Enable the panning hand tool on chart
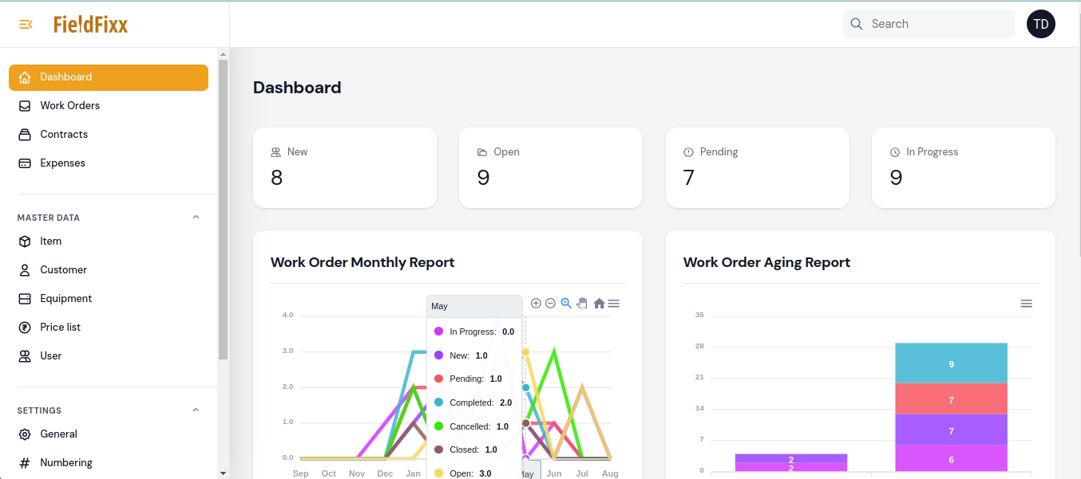The height and width of the screenshot is (479, 1081). click(x=582, y=304)
